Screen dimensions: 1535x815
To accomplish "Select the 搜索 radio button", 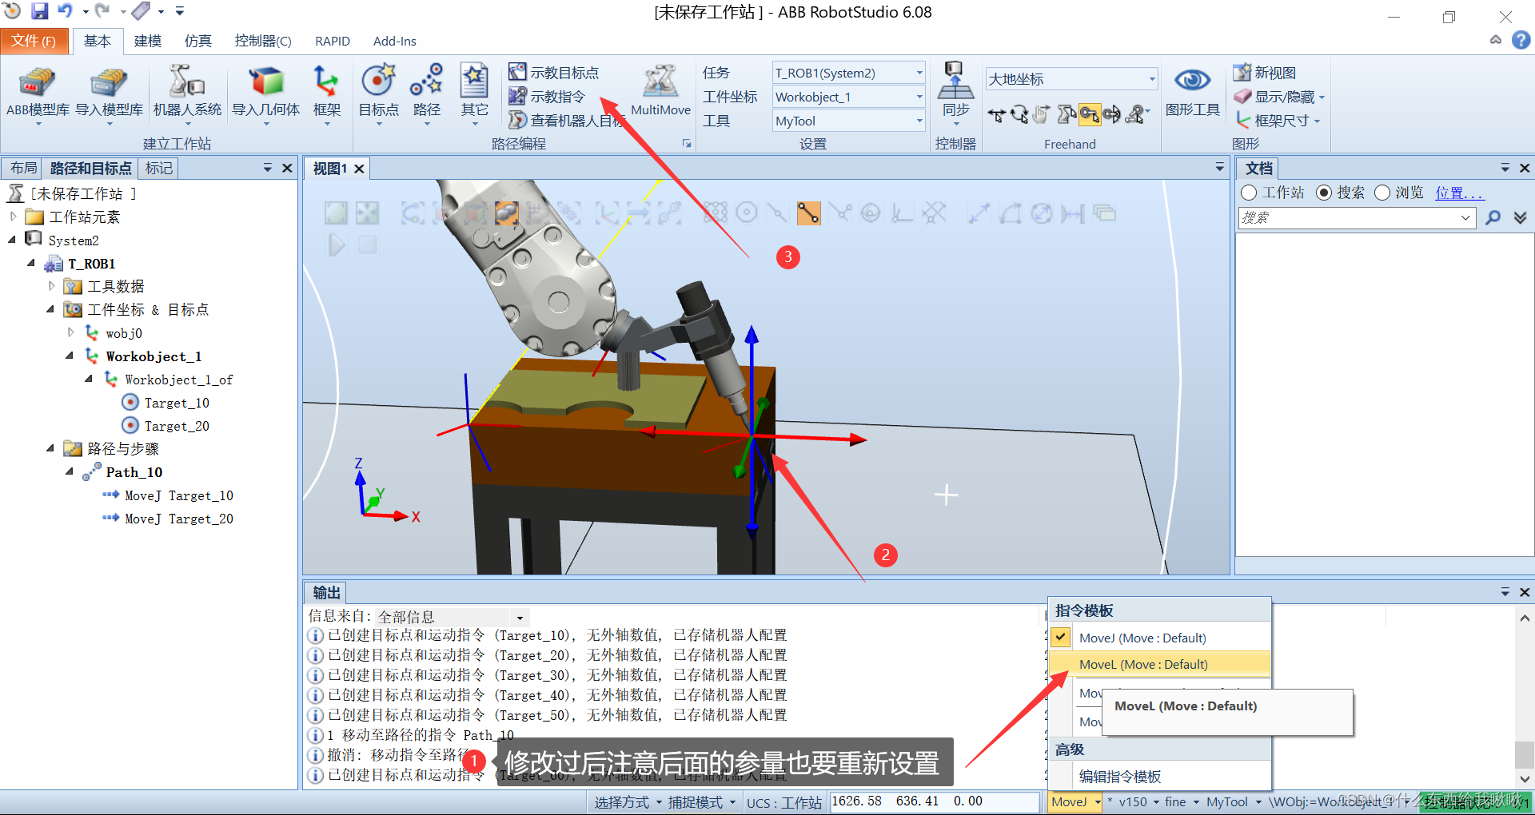I will coord(1324,193).
